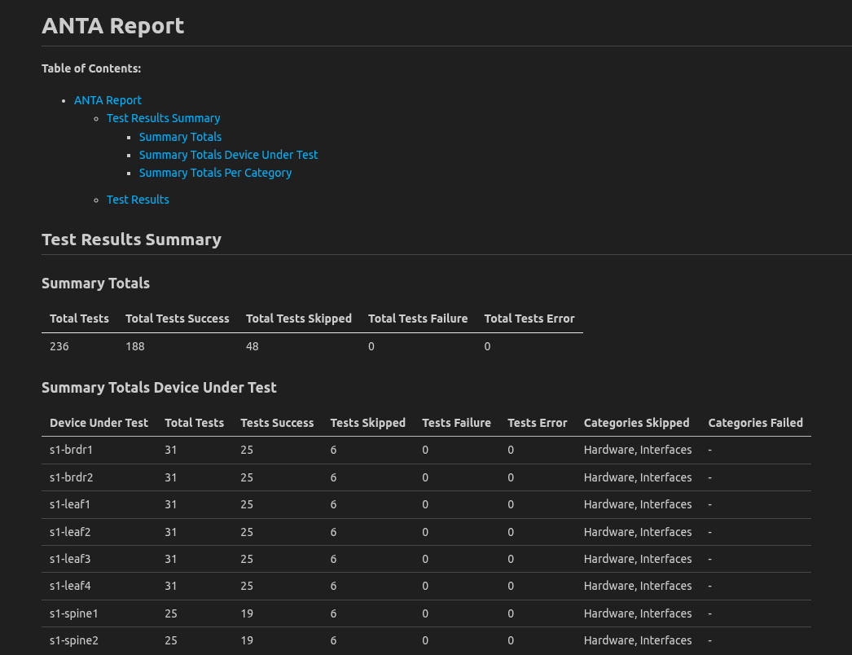Click the Total Tests Skipped column header
Viewport: 852px width, 655px height.
(x=298, y=319)
